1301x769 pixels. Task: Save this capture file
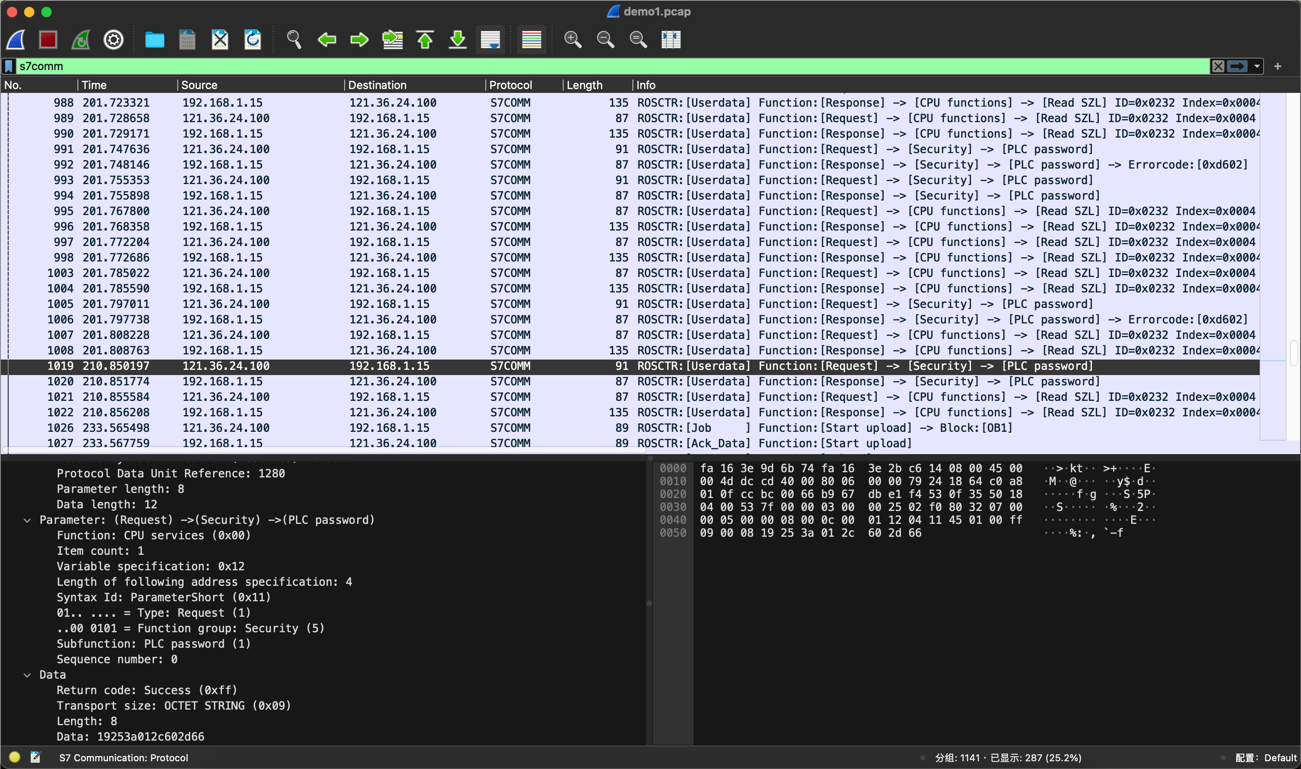(x=187, y=40)
